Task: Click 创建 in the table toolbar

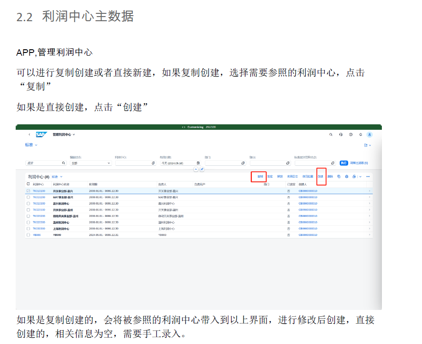Action: tap(321, 176)
